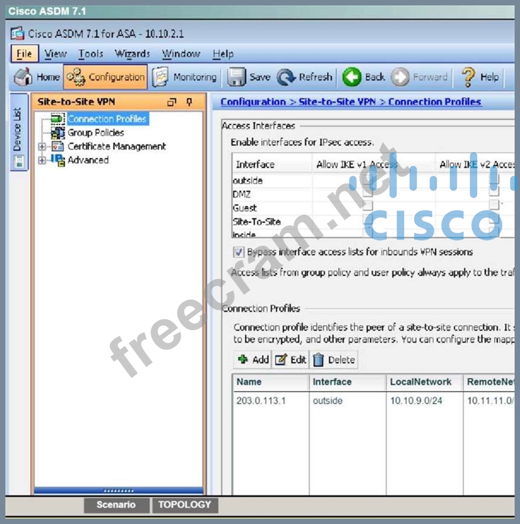Open the Wizards menu
This screenshot has height=524, width=520.
coord(132,54)
